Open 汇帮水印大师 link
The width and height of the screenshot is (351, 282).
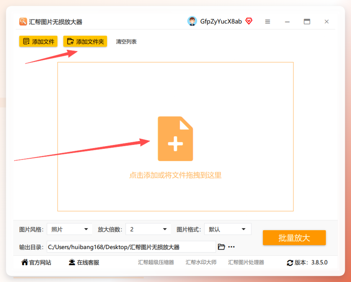point(201,262)
